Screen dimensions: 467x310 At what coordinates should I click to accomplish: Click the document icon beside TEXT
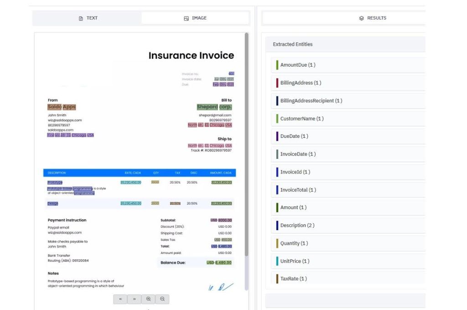(81, 18)
